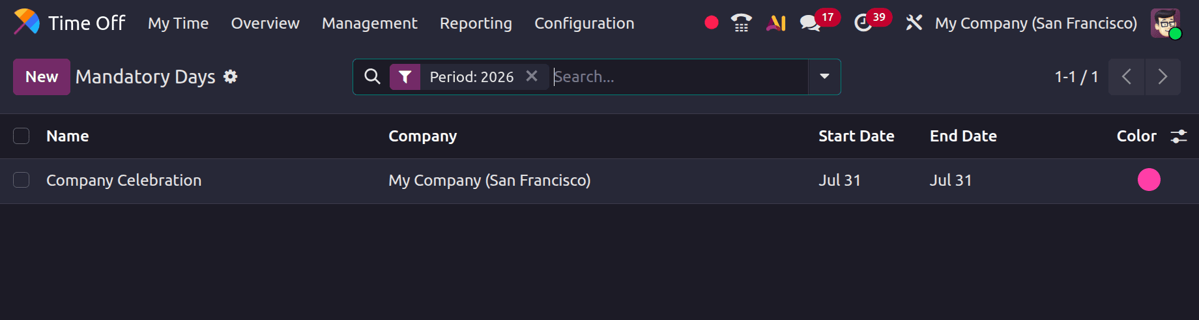Image resolution: width=1199 pixels, height=320 pixels.
Task: Open the debug tools wrench icon
Action: tap(914, 23)
